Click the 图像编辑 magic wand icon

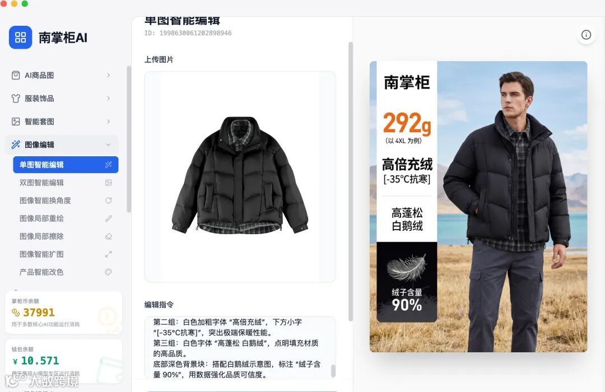tap(16, 144)
